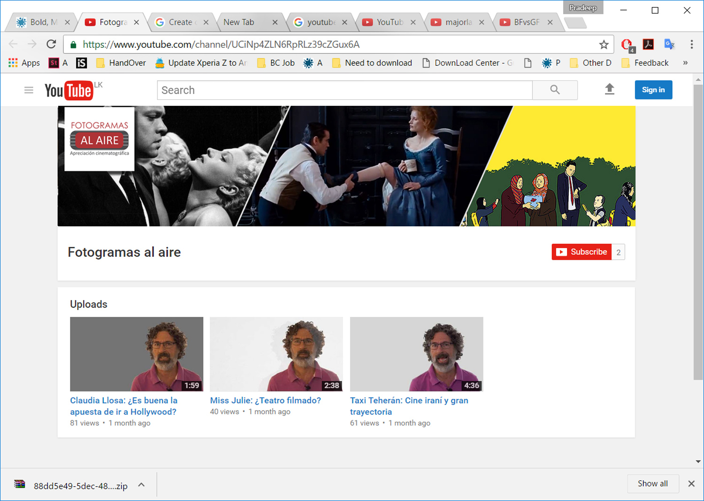Open the Adobe Acrobat extension icon
The width and height of the screenshot is (704, 501).
[x=648, y=45]
